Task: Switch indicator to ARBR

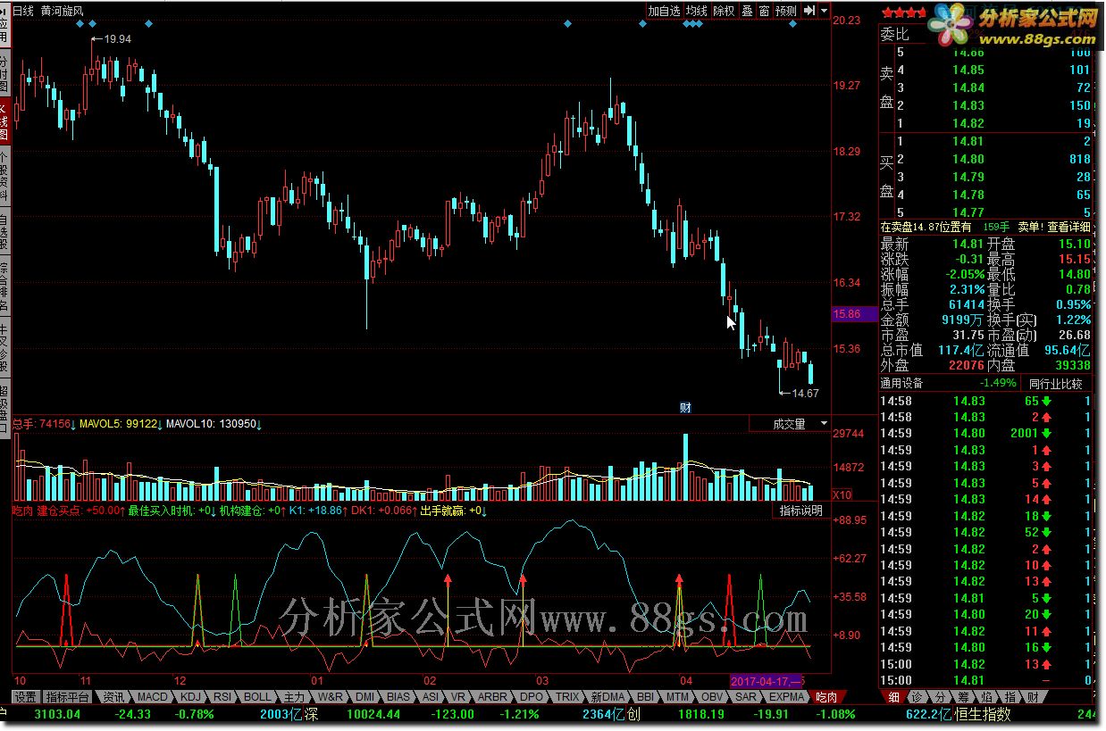Action: click(x=492, y=697)
